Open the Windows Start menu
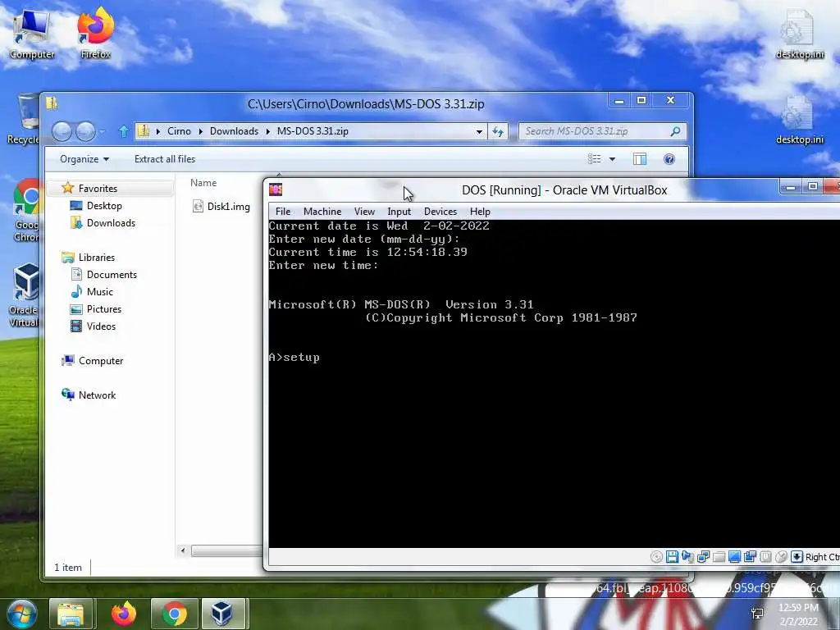840x630 pixels. point(22,614)
